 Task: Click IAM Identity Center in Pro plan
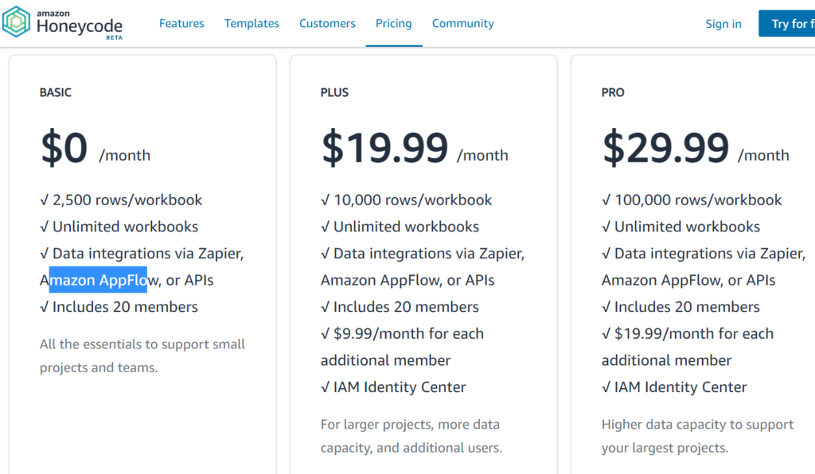(x=680, y=387)
